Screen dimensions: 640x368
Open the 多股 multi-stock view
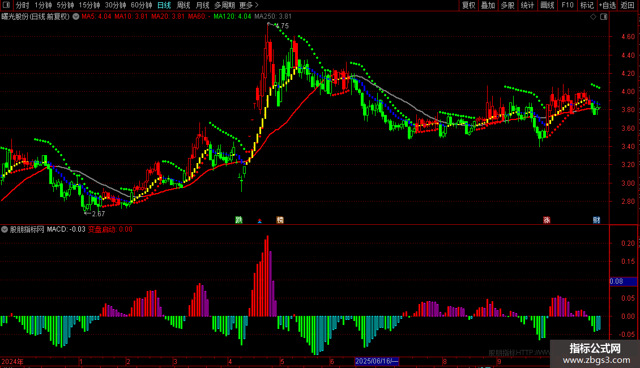[x=507, y=5]
